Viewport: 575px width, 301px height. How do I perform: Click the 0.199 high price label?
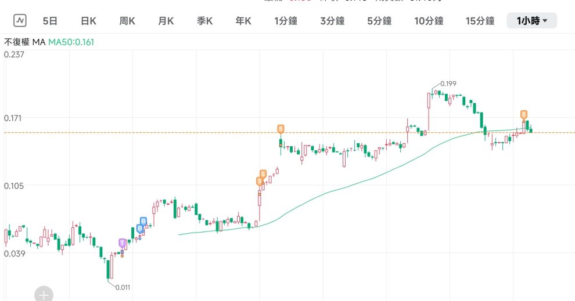click(448, 84)
